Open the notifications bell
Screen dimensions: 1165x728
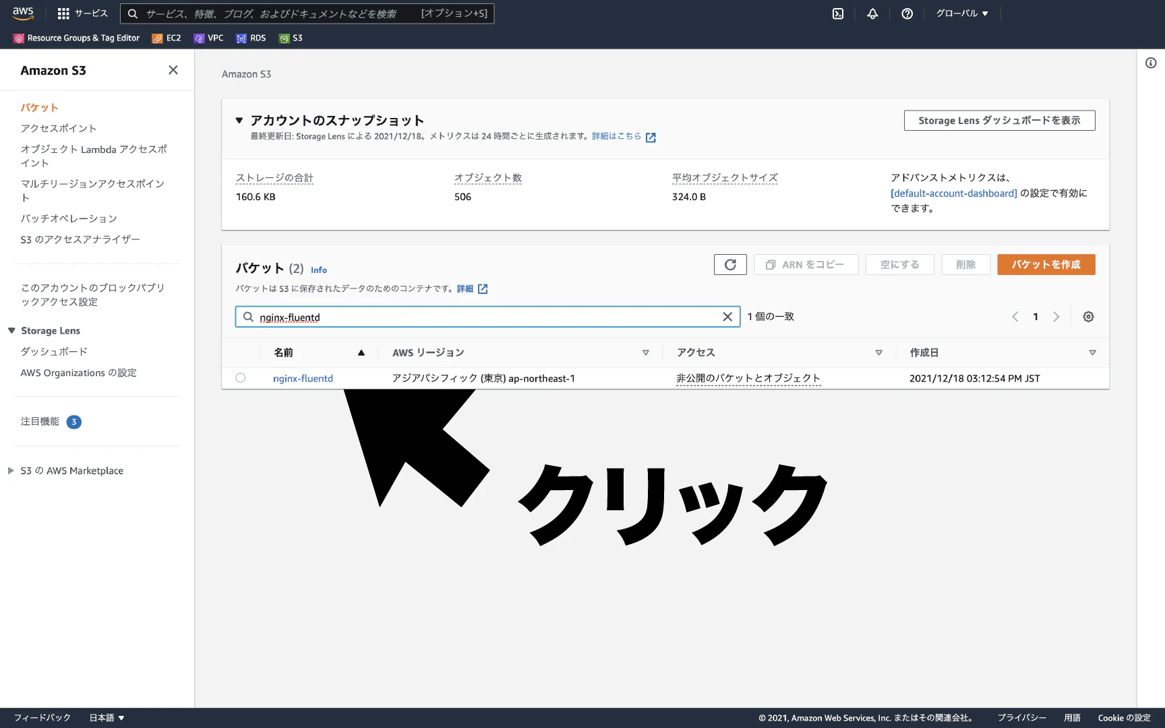pyautogui.click(x=872, y=13)
